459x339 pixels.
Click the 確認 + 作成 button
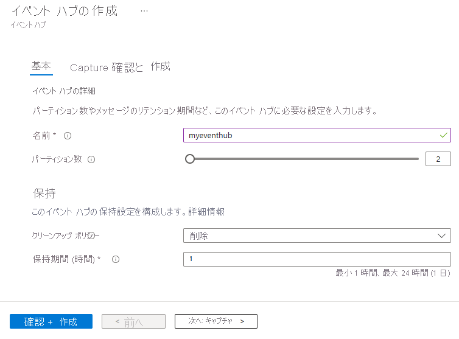point(51,321)
